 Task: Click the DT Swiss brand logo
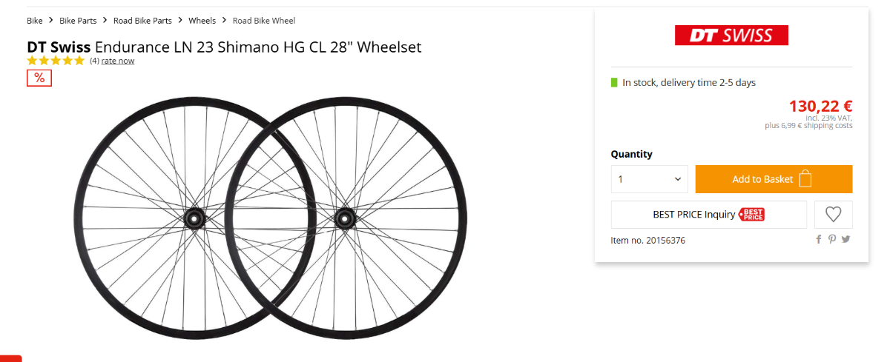pyautogui.click(x=731, y=35)
